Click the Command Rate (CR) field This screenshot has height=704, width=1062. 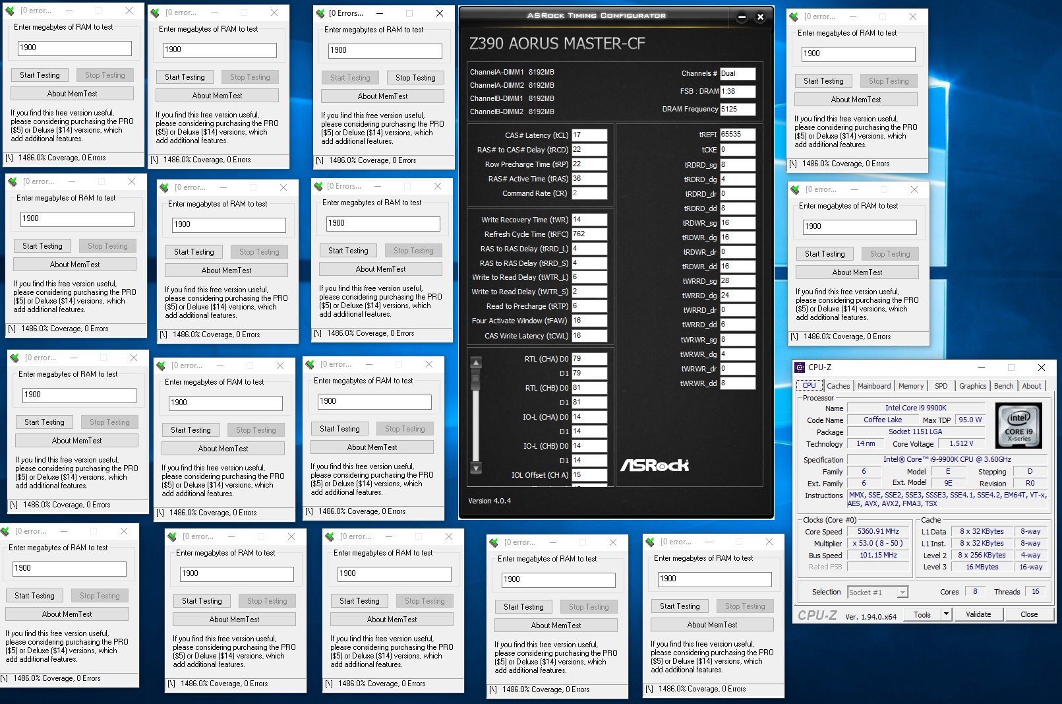coord(589,193)
